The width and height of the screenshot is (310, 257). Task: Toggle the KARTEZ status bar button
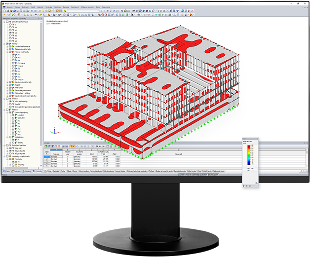pos(196,175)
